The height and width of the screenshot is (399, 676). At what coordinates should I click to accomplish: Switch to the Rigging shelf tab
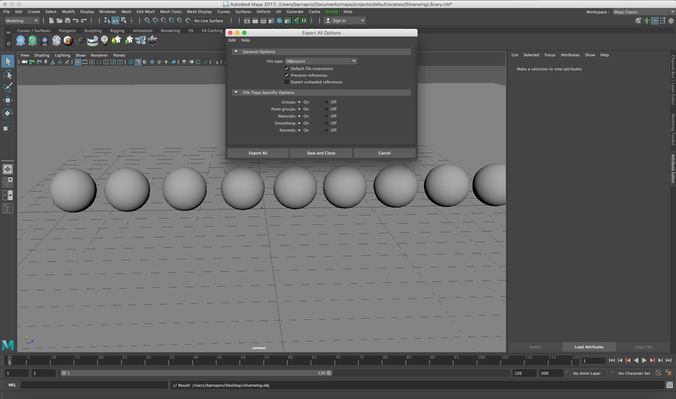(x=117, y=31)
